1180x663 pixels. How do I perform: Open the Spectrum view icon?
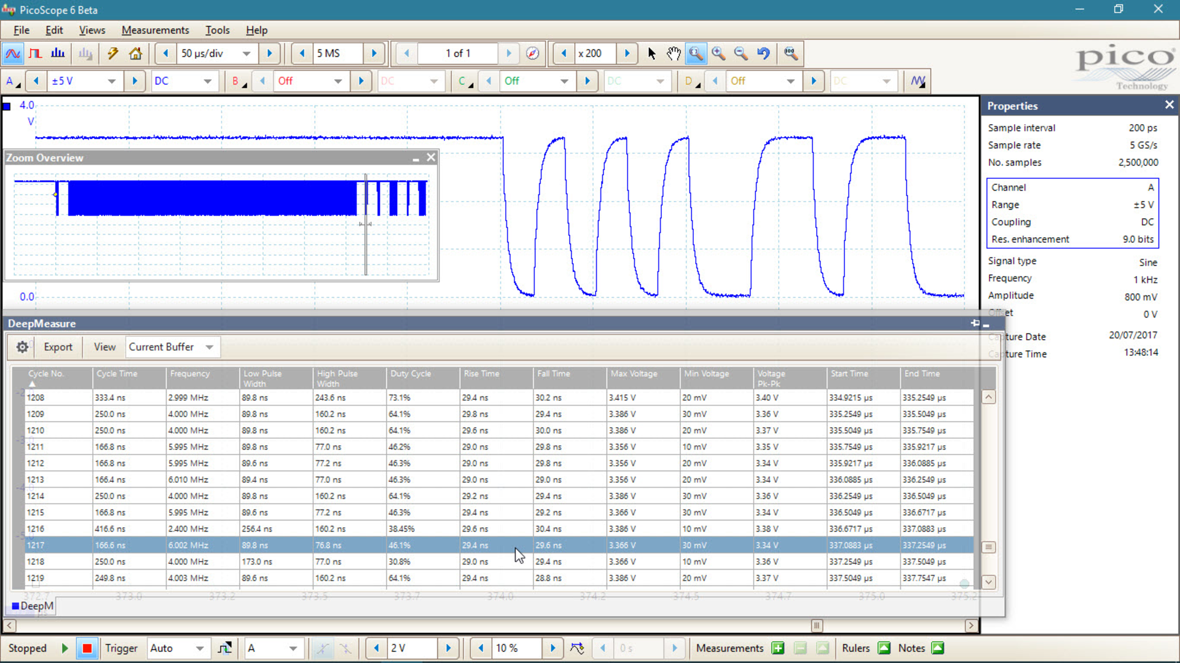[57, 54]
